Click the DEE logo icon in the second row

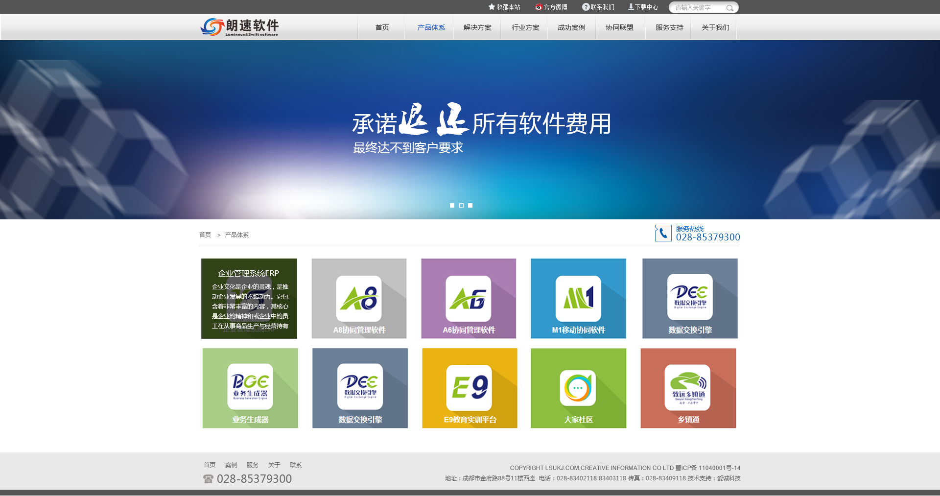(360, 386)
